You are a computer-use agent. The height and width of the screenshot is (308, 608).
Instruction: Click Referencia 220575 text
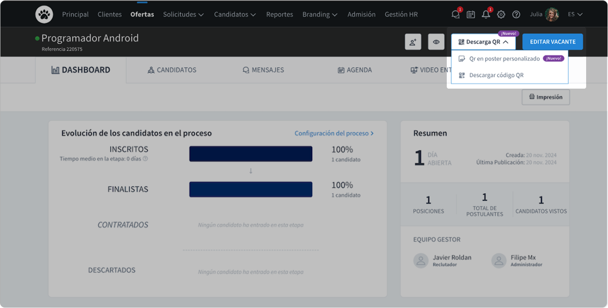[62, 49]
